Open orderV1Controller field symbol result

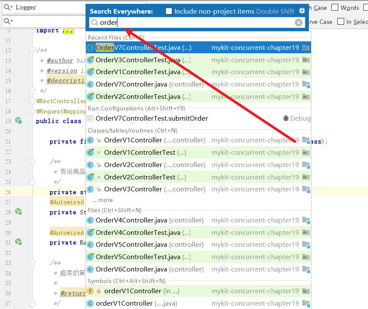click(198, 291)
